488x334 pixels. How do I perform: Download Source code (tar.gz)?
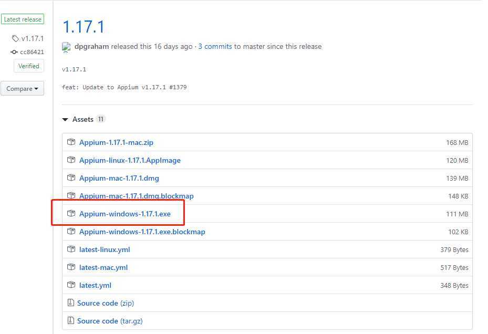click(x=110, y=321)
